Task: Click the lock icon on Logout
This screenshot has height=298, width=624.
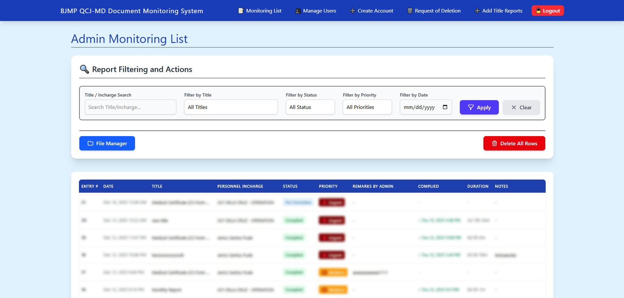Action: pos(538,11)
